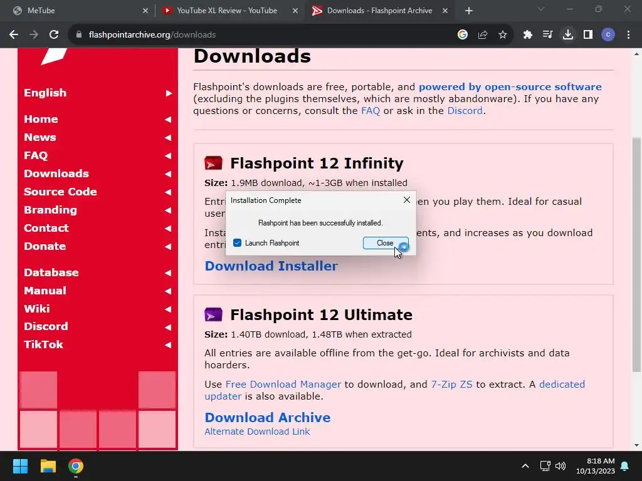Viewport: 642px width, 481px height.
Task: Click the arrow beside Source Code
Action: (x=168, y=192)
